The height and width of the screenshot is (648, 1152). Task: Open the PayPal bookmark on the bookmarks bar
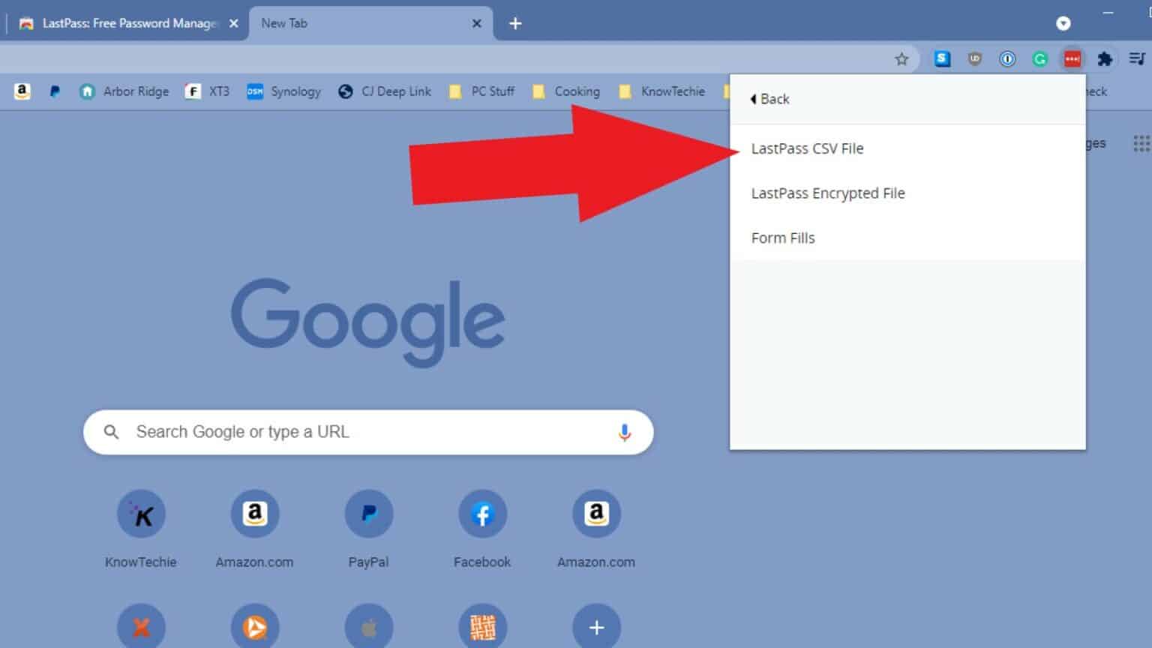pos(54,91)
